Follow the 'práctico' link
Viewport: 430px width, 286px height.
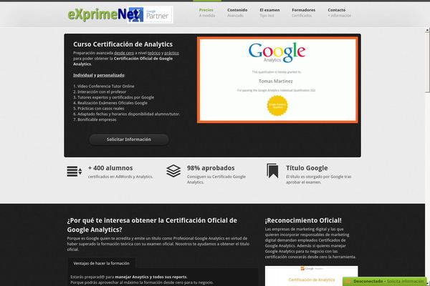[x=172, y=53]
